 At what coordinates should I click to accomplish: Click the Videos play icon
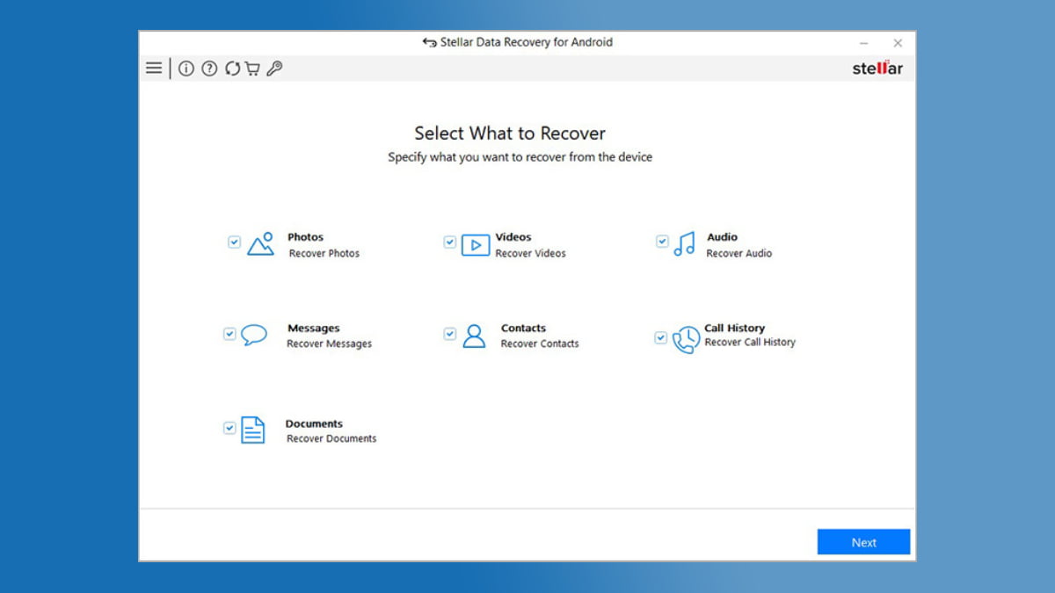pos(476,245)
